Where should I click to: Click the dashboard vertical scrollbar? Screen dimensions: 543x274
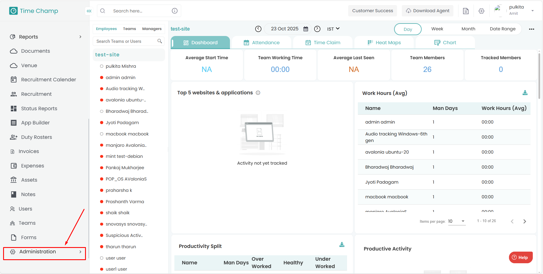539,77
